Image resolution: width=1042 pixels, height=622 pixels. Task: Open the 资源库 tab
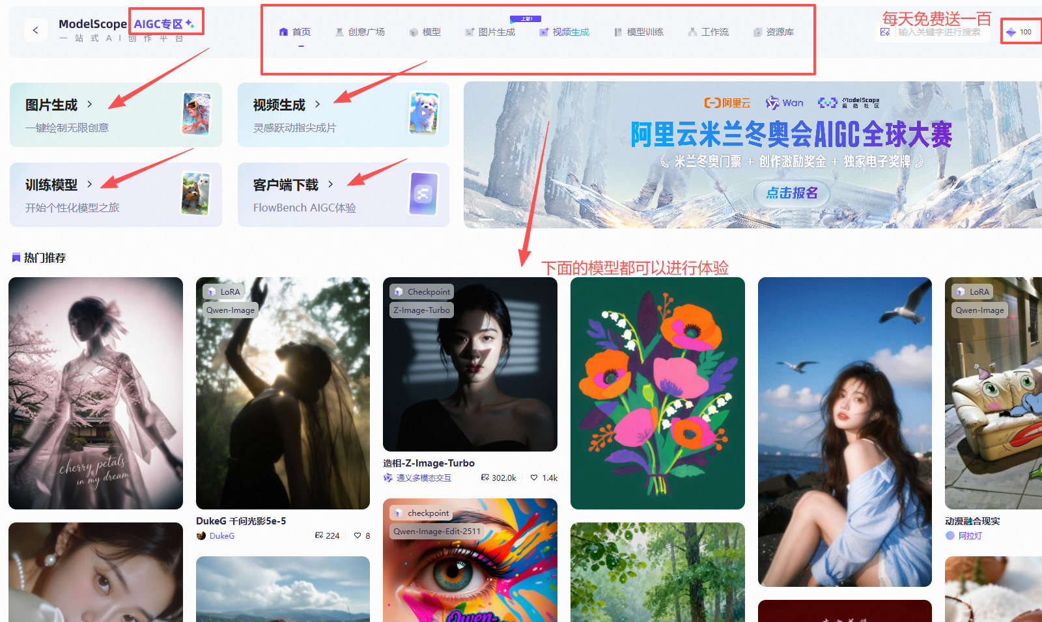774,32
